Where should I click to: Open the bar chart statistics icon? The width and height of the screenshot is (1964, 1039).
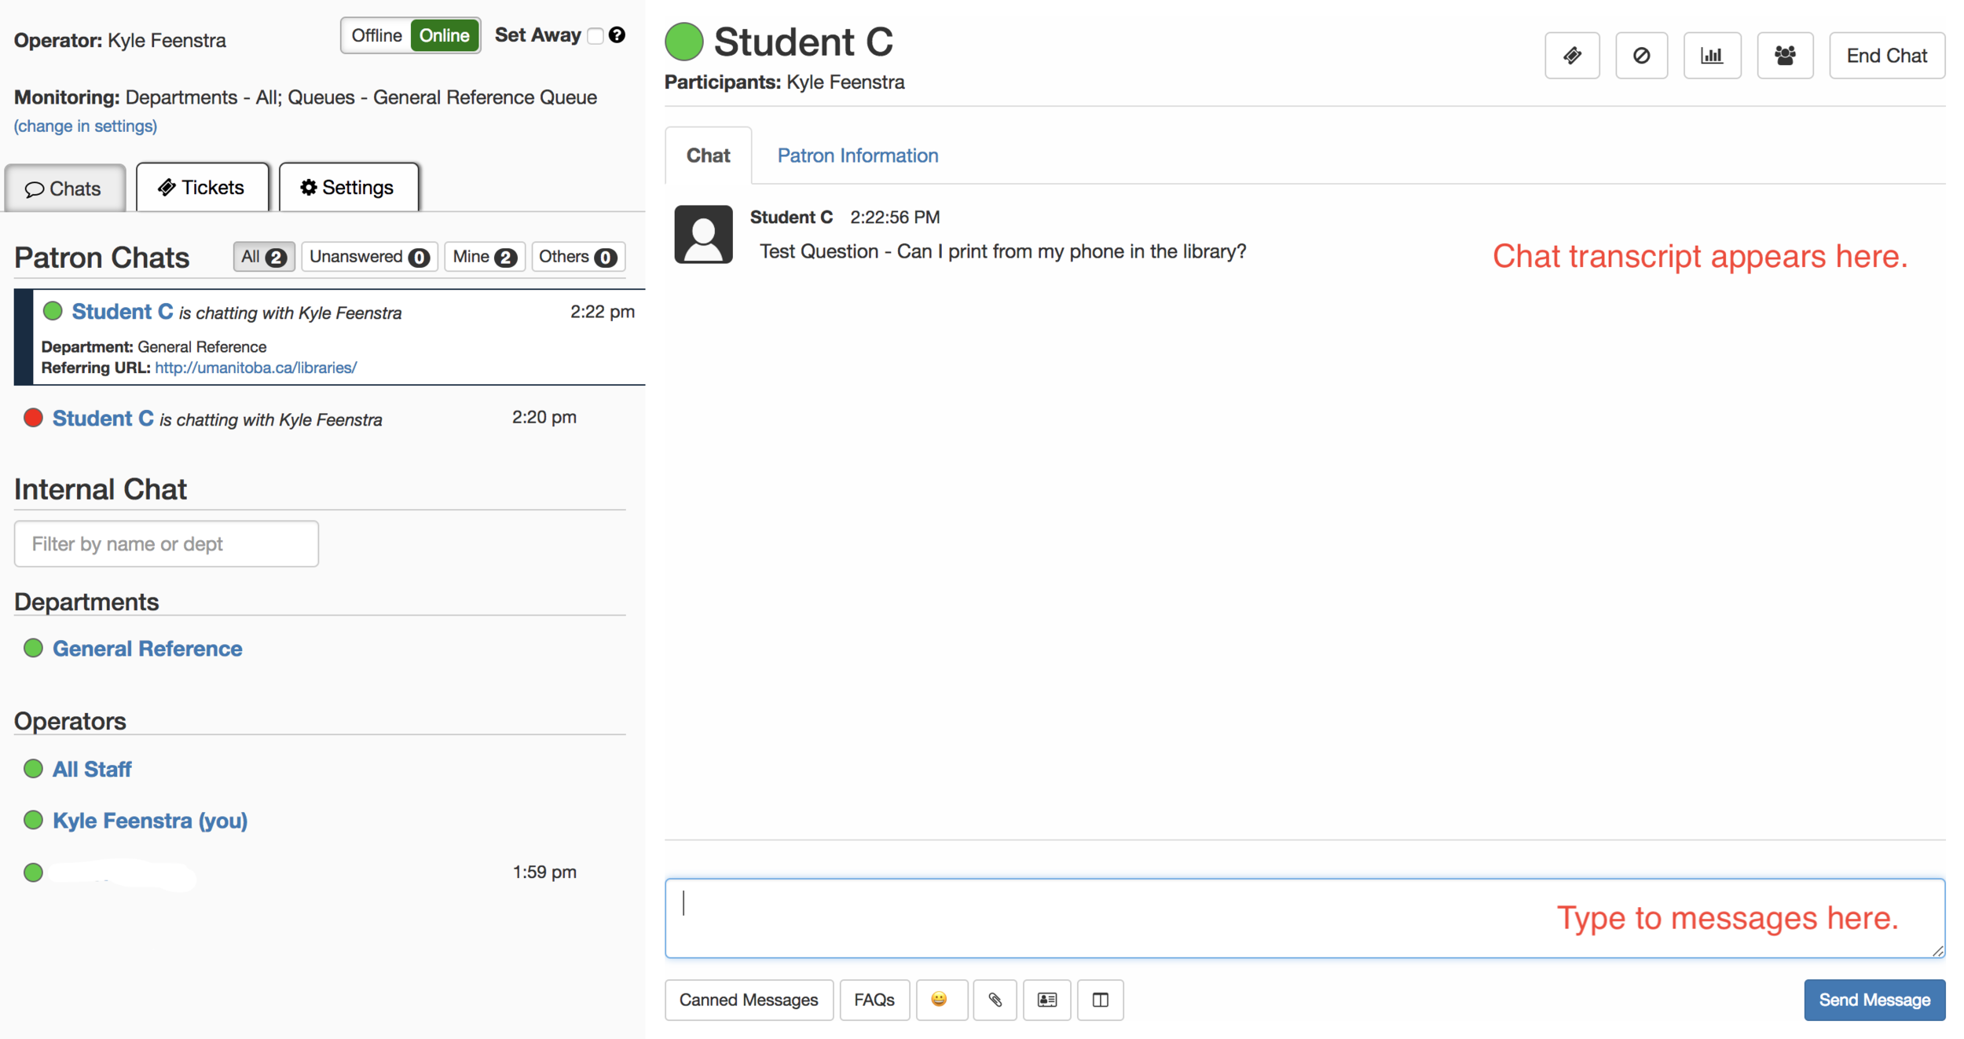click(1711, 56)
